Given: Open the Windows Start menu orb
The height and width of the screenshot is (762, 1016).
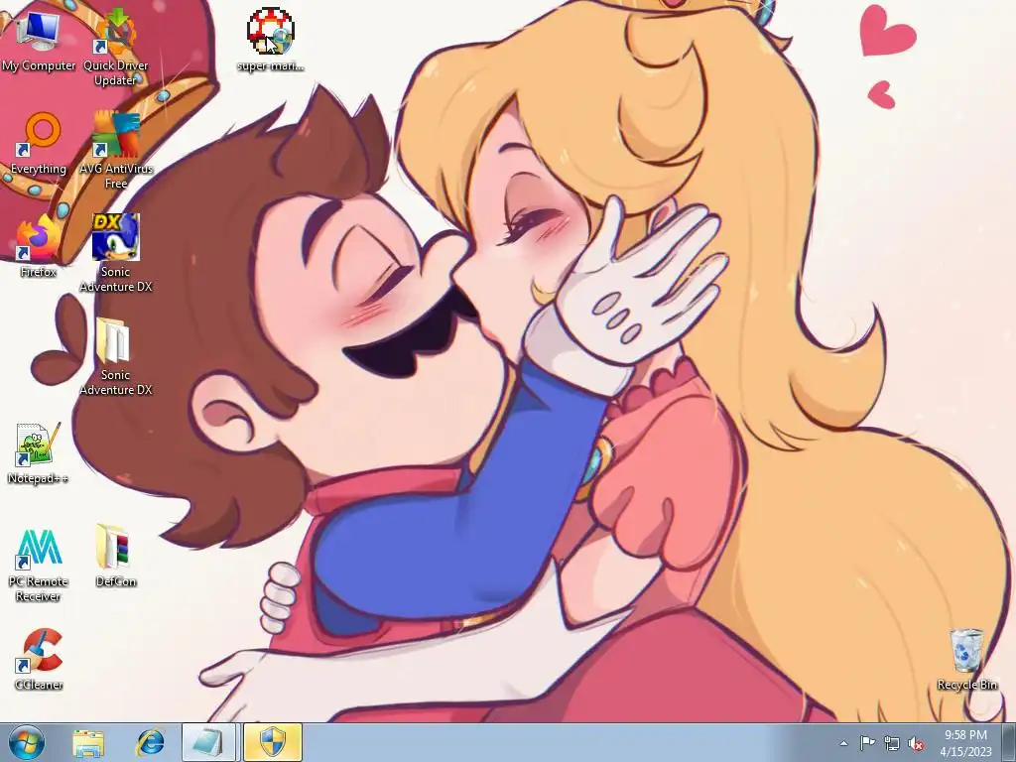Looking at the screenshot, I should tap(27, 742).
